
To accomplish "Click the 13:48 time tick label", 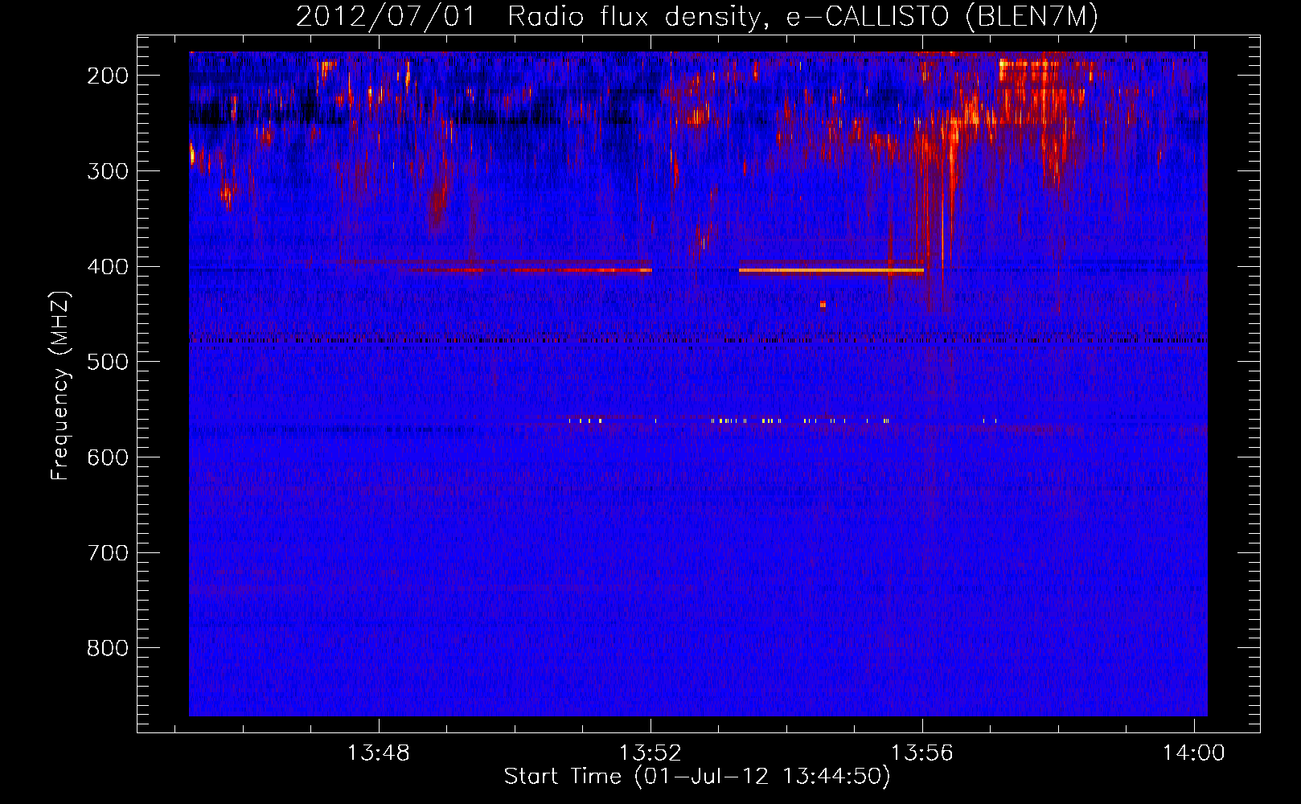I will click(x=378, y=753).
